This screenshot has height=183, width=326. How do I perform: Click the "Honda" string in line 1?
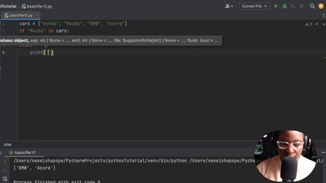(x=49, y=24)
